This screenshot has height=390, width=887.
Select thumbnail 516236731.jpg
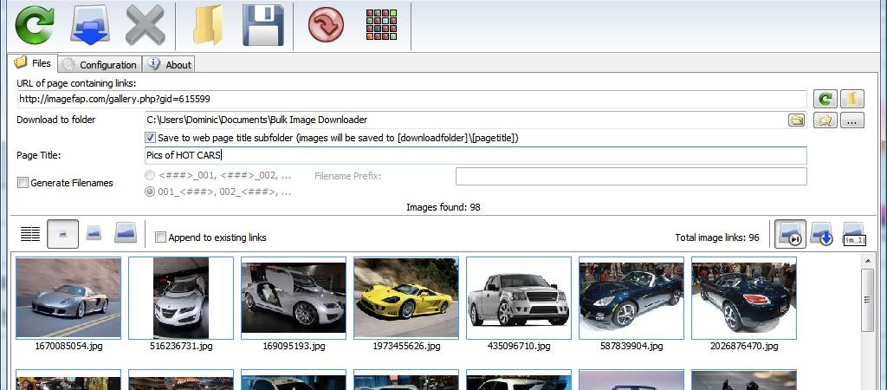pos(181,298)
